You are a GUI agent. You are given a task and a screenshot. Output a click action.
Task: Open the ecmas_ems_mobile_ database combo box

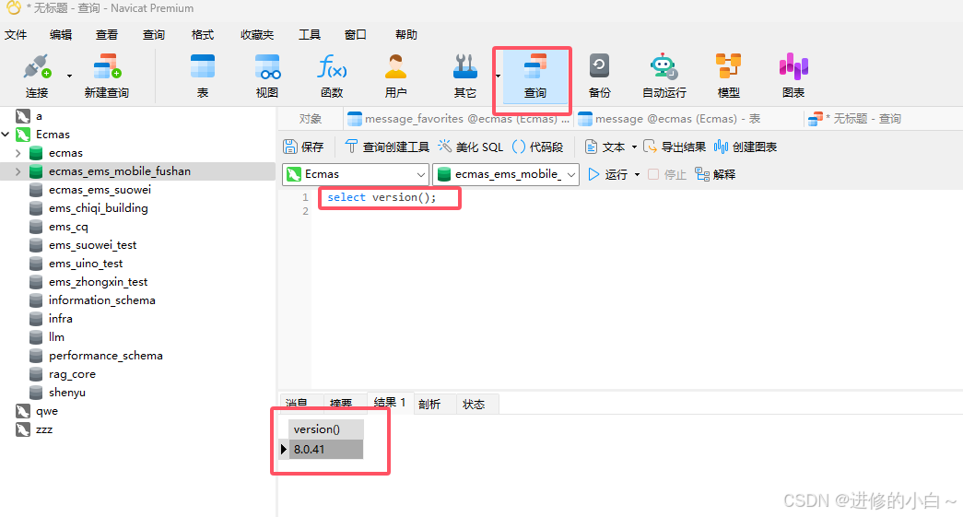[506, 174]
